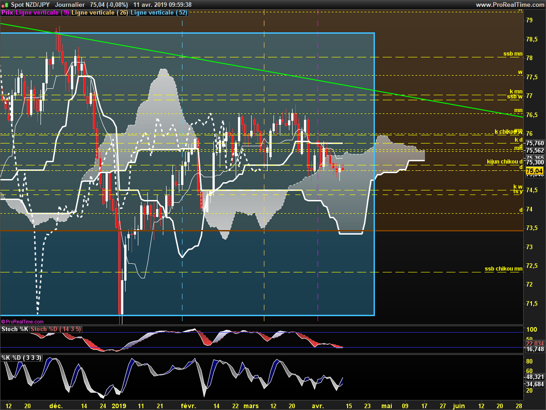Click the Journalier timeframe text
The width and height of the screenshot is (546, 410).
coord(69,5)
